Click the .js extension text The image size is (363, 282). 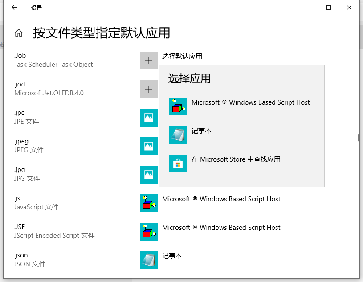(x=17, y=198)
